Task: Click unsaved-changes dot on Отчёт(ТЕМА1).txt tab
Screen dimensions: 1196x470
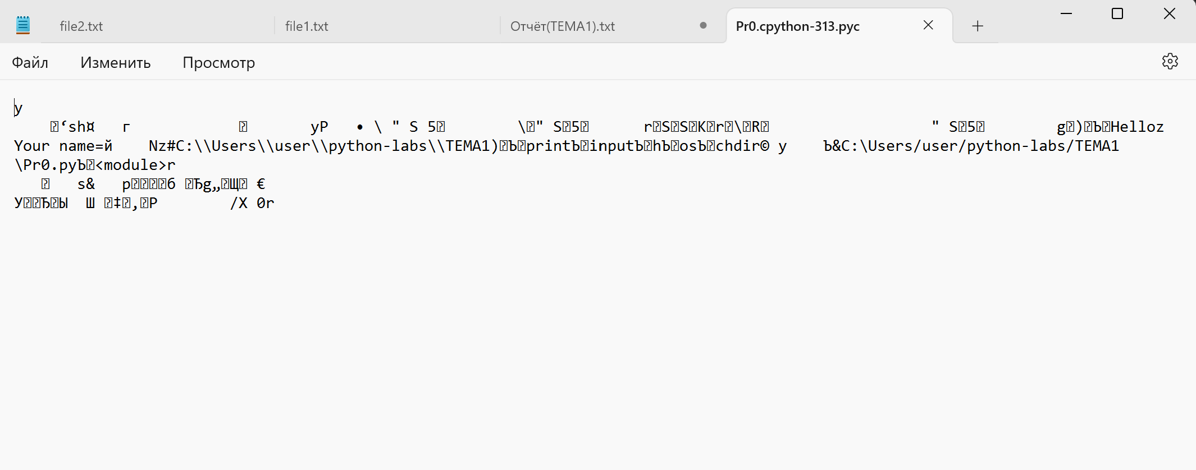Action: [703, 25]
